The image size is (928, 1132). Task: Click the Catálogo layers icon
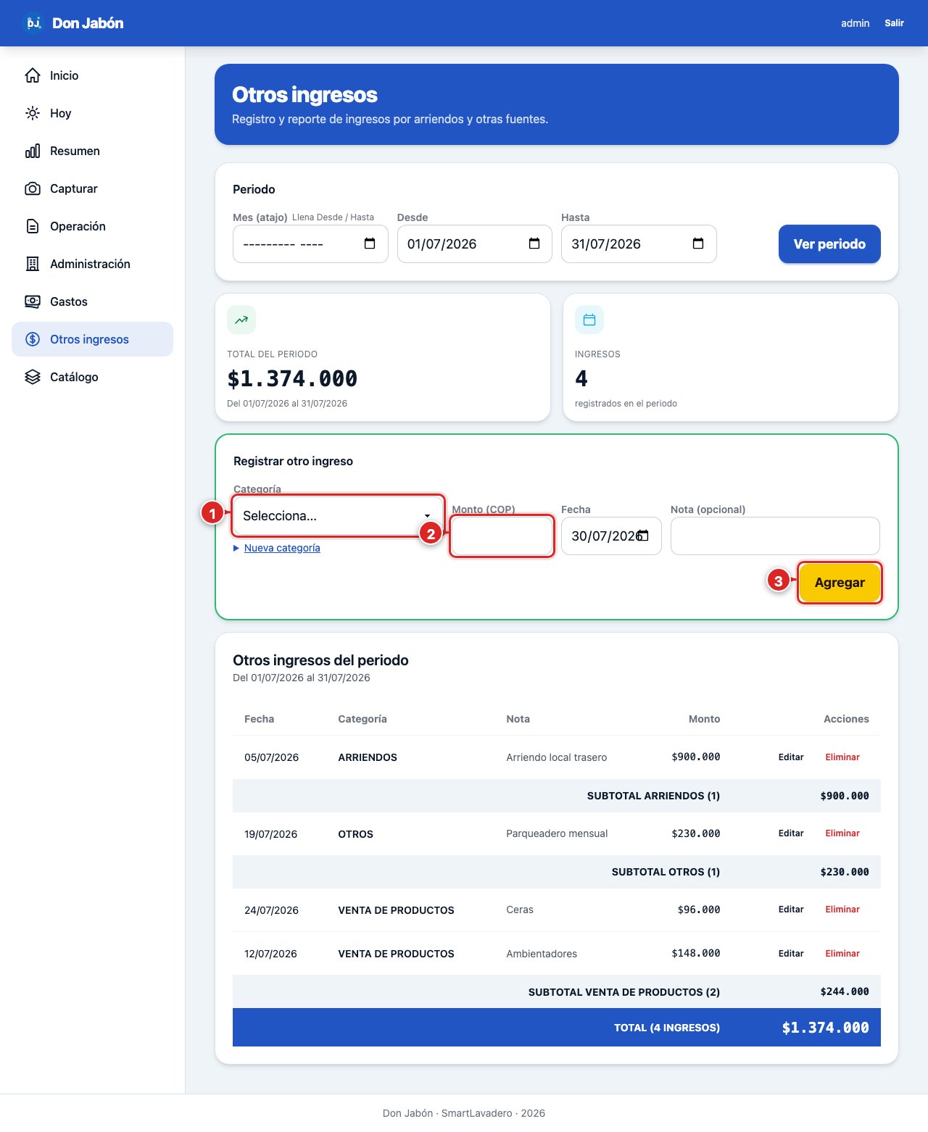[x=33, y=377]
